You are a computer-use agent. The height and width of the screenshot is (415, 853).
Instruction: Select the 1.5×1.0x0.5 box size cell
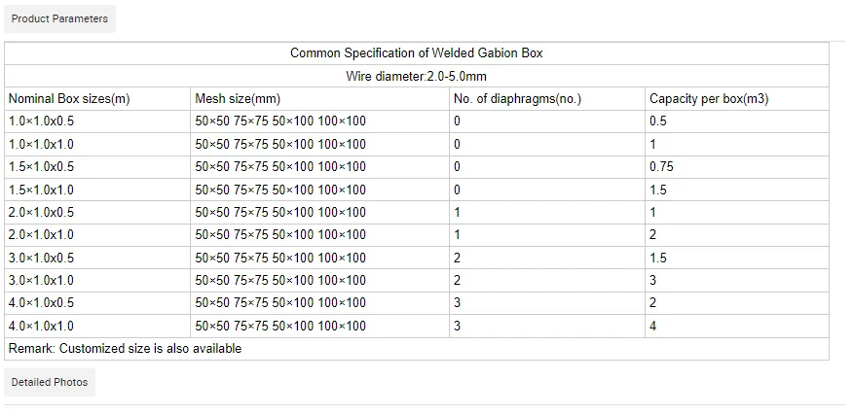tap(41, 167)
